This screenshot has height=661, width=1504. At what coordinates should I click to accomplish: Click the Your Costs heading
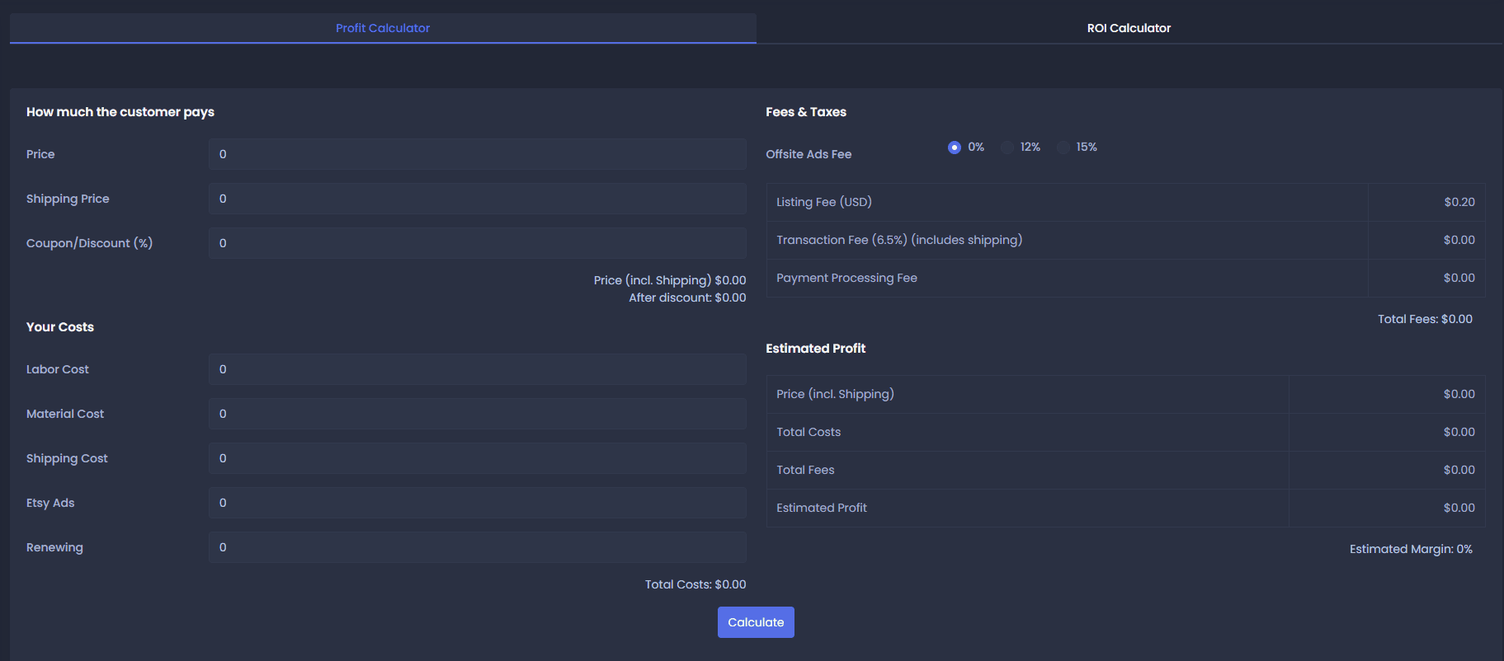coord(60,327)
